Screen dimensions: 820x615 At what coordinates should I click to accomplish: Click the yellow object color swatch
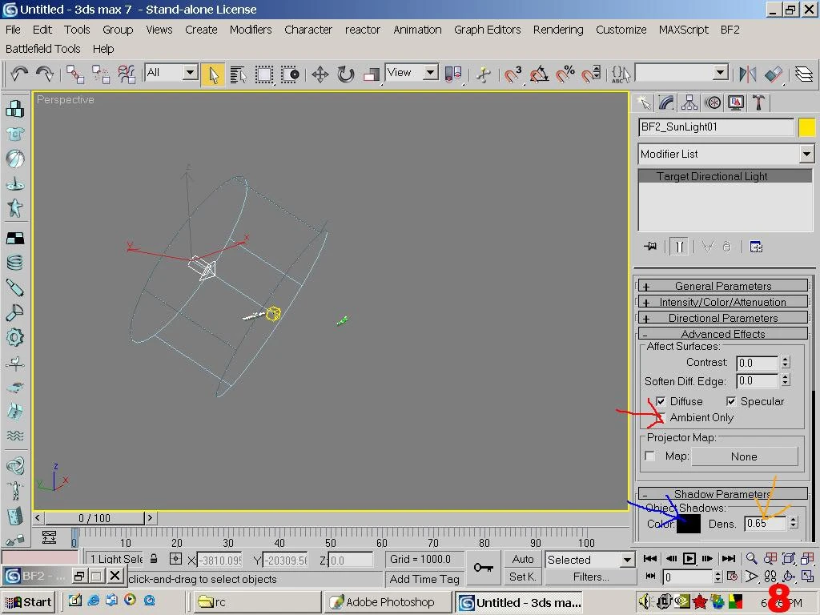(806, 127)
